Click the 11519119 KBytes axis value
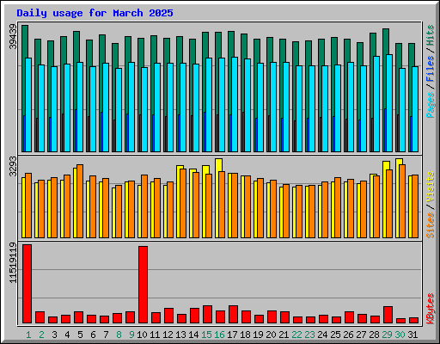 click(x=13, y=262)
